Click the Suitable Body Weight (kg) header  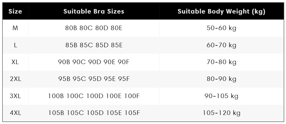(222, 11)
